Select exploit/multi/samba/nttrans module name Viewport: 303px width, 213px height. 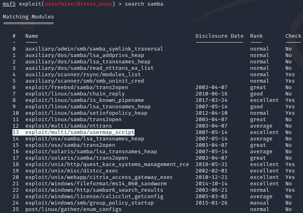coord(69,126)
